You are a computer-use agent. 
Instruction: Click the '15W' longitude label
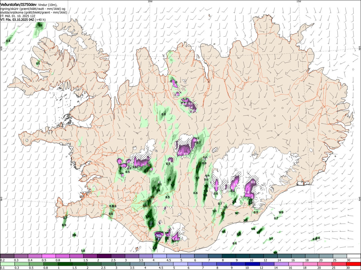(299, 1)
